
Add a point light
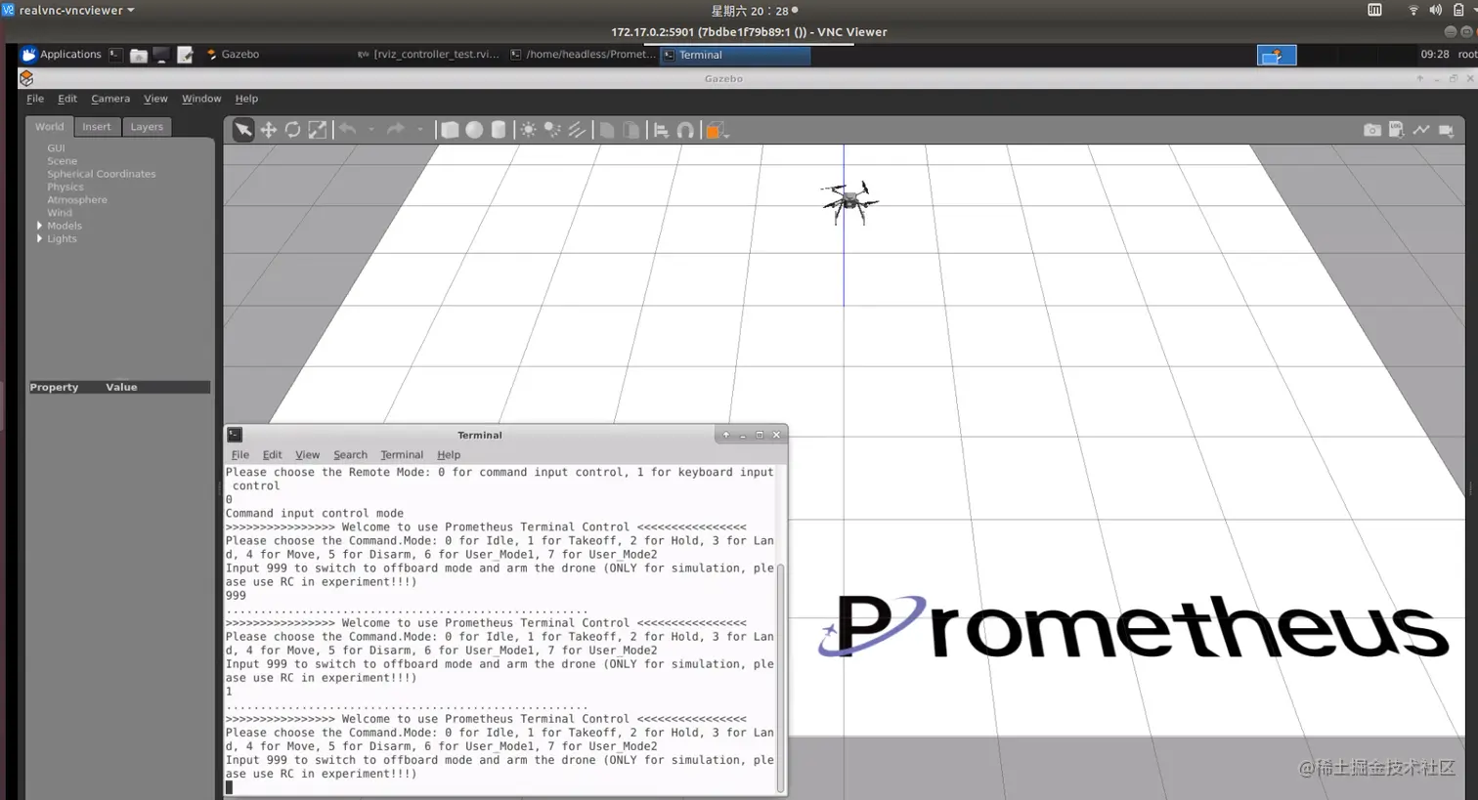(529, 130)
